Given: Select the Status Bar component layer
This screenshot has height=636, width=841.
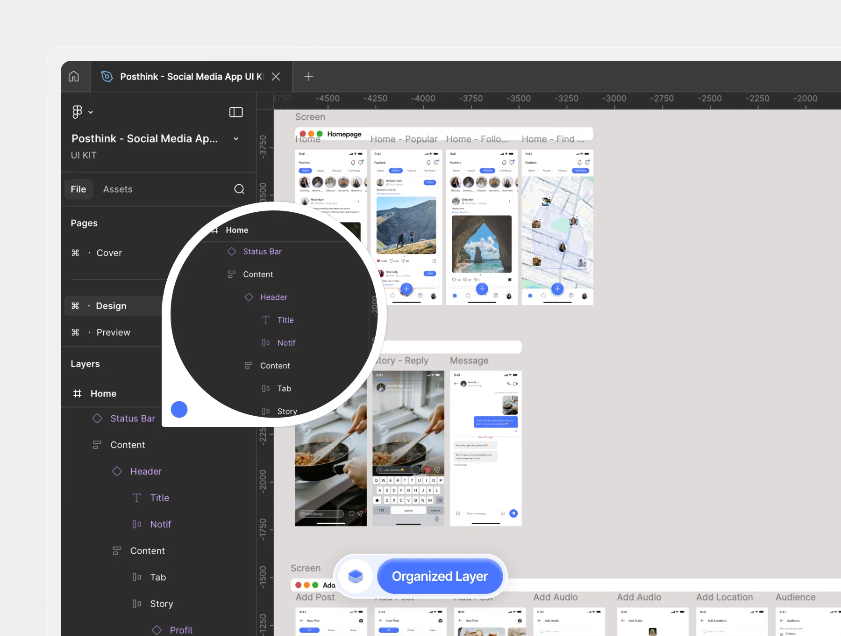Looking at the screenshot, I should pos(133,419).
